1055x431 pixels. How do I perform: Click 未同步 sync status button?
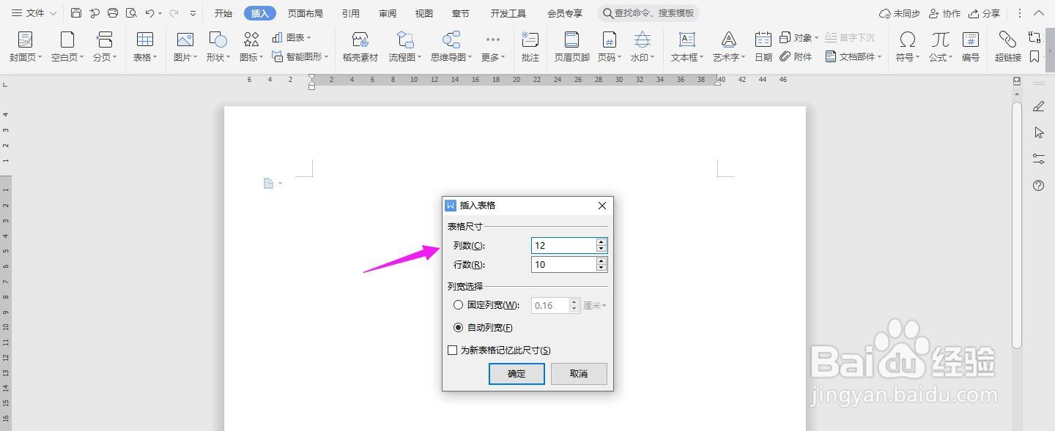tap(899, 13)
